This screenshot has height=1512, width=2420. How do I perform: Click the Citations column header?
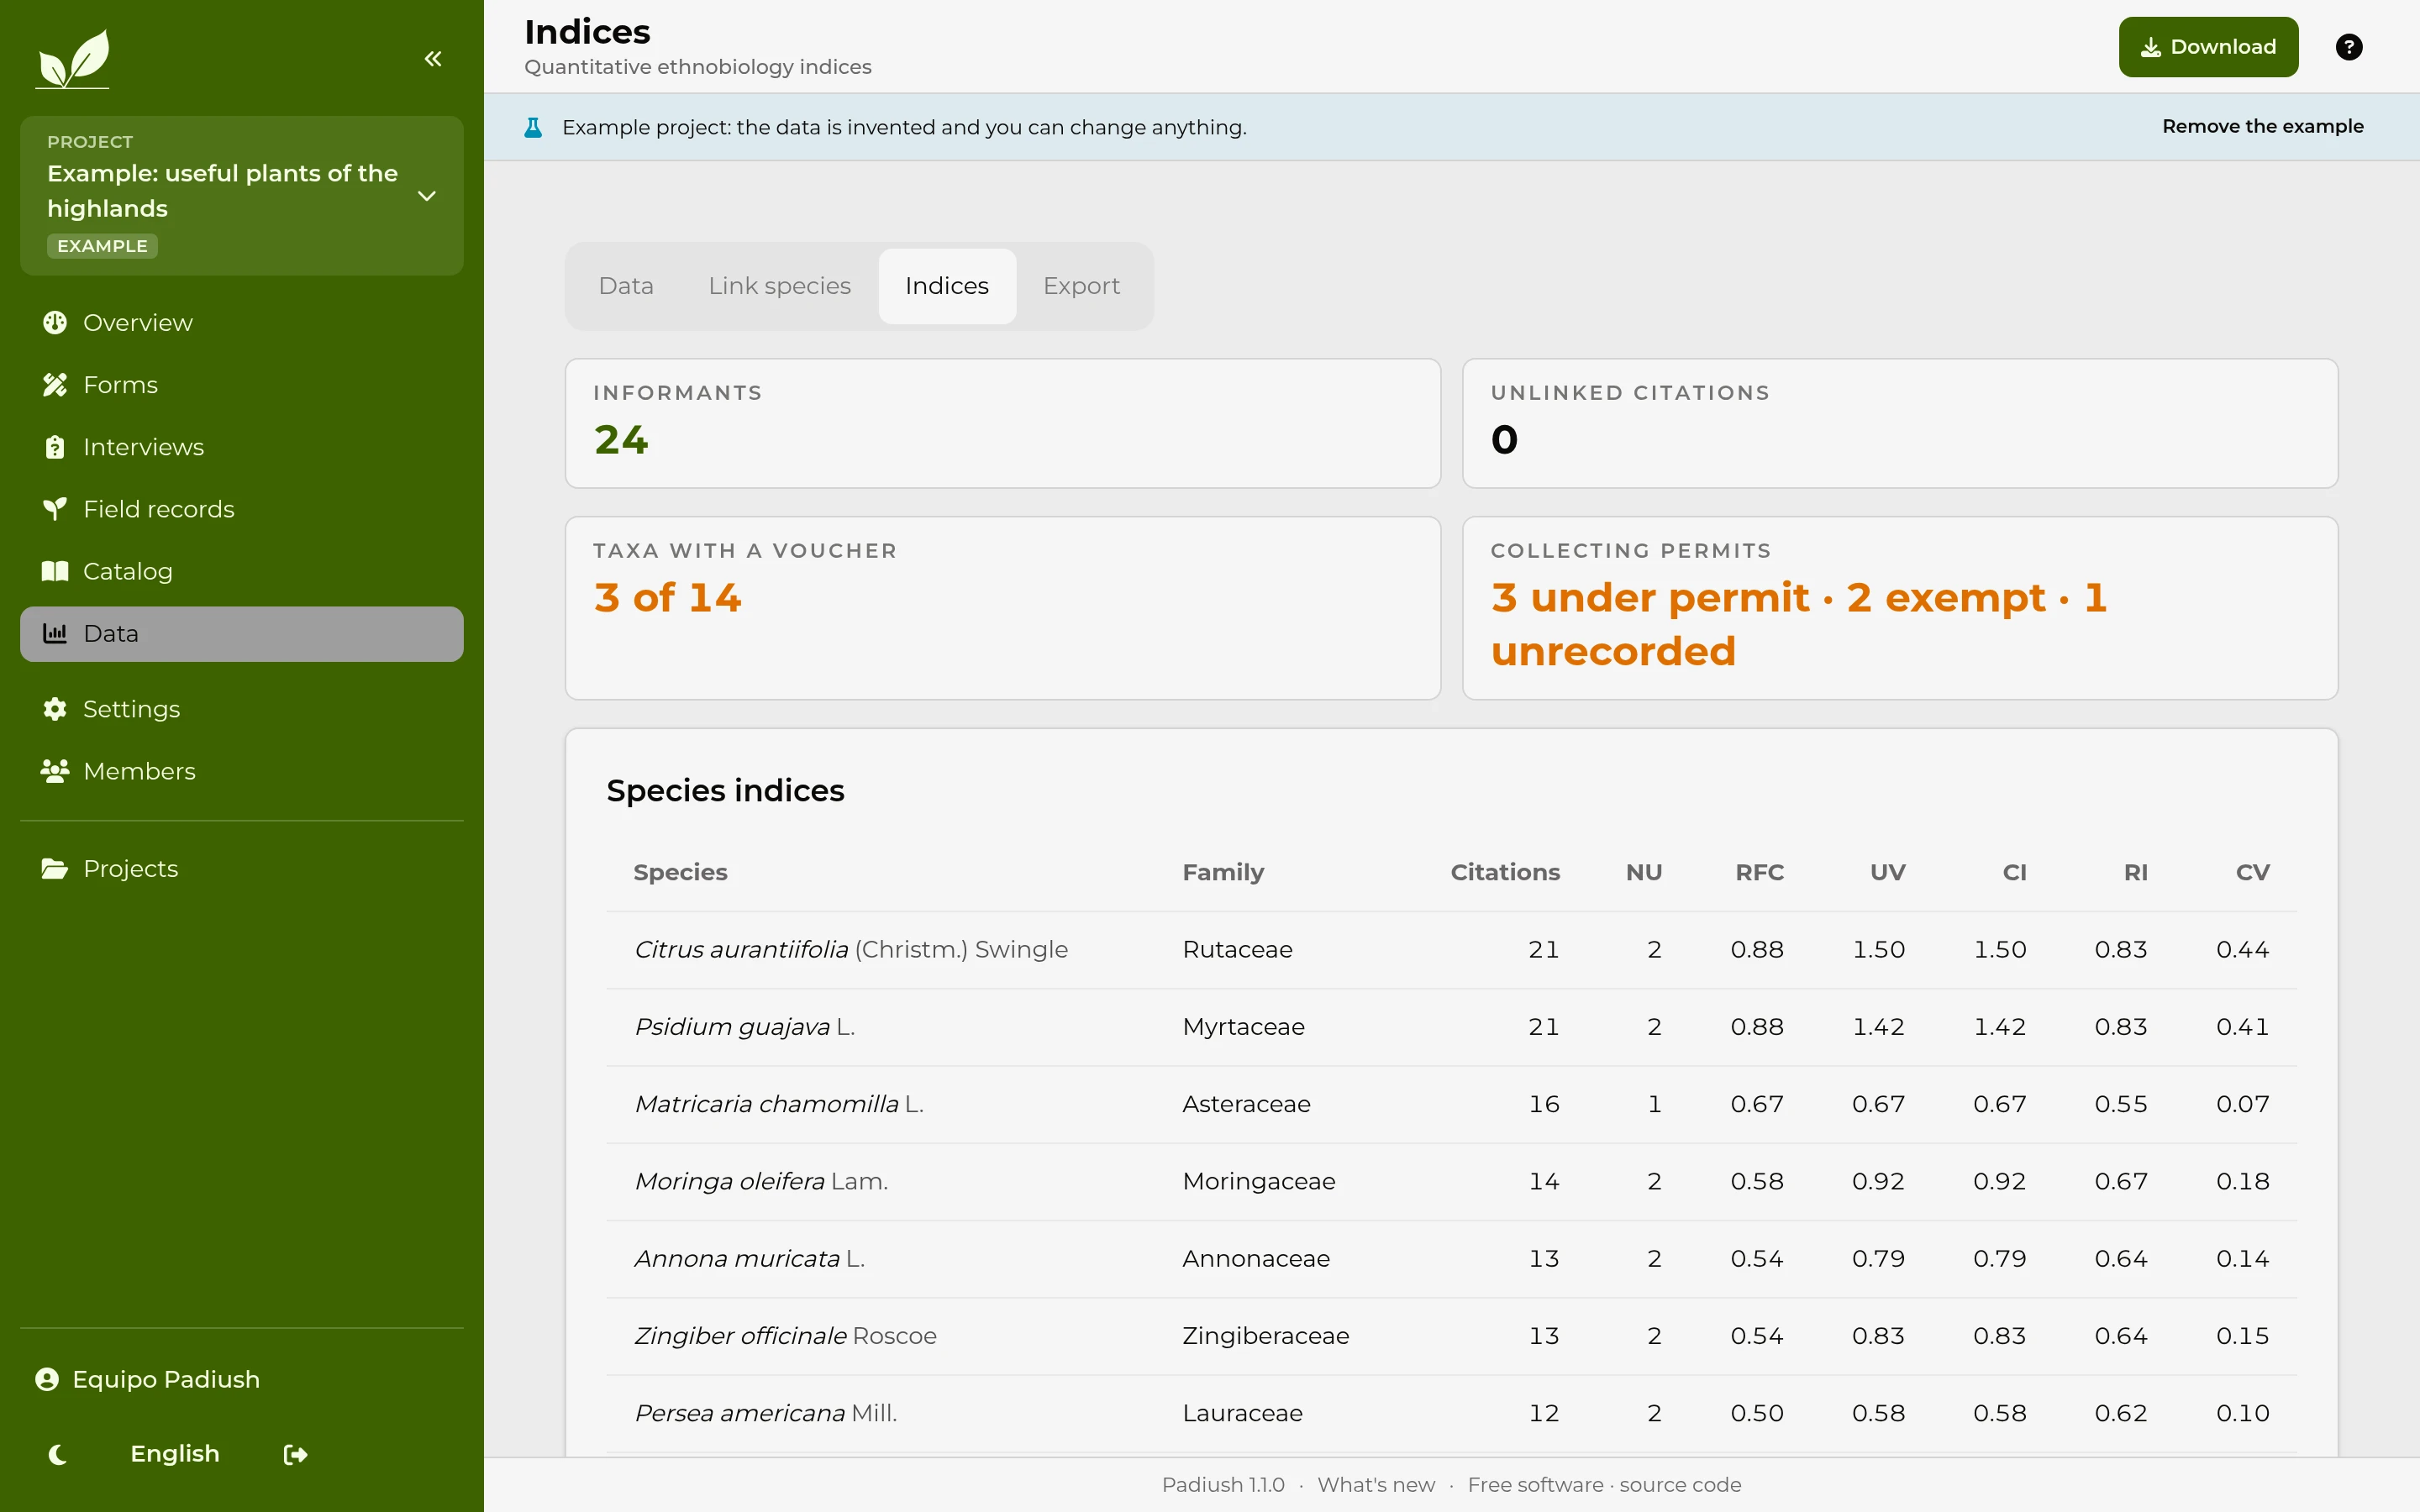pyautogui.click(x=1505, y=872)
